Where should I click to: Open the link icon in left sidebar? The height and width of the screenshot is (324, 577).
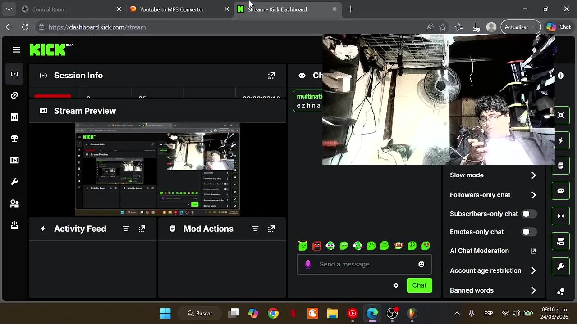14,95
